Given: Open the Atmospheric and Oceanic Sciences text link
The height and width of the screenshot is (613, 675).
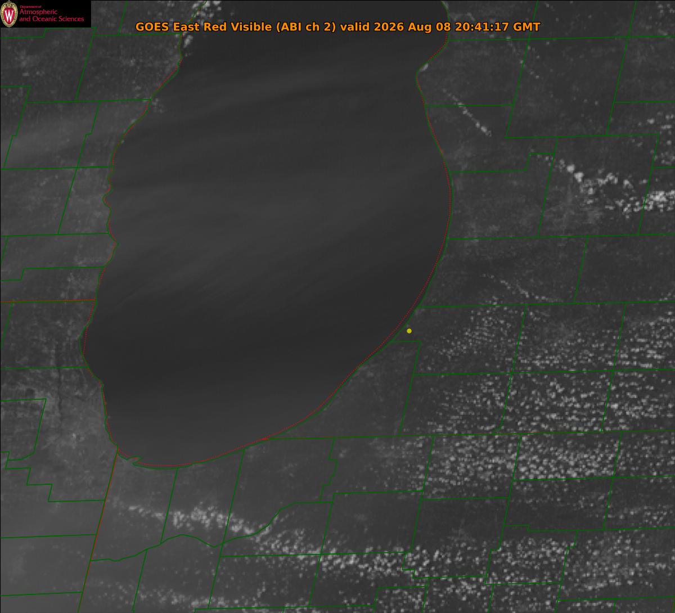Looking at the screenshot, I should (51, 16).
